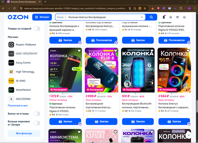Favorite the 2564 ₽ karaoke speaker

point(188,51)
